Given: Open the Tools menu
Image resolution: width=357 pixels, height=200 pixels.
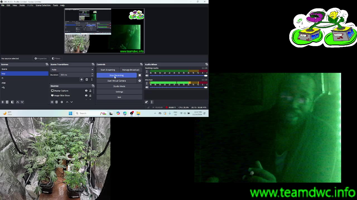Looking at the screenshot, I should (55, 5).
